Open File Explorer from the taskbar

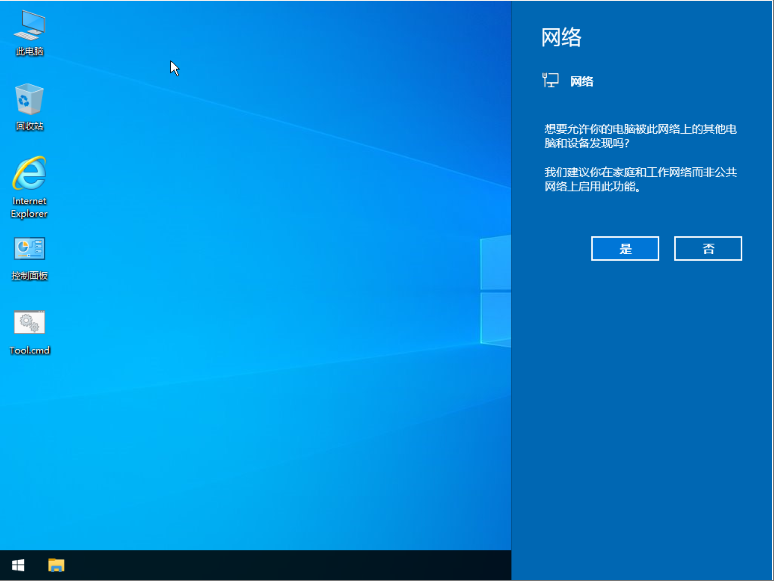tap(55, 565)
